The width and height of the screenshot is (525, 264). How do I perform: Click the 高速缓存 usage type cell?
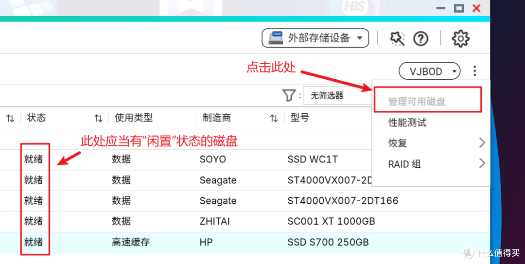[131, 242]
